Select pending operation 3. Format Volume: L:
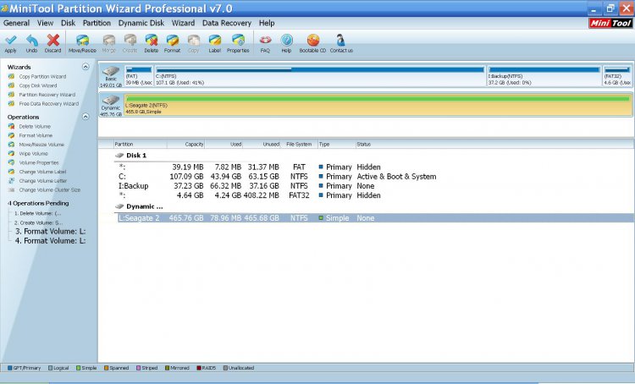Screen dimensions: 635x384 50,231
